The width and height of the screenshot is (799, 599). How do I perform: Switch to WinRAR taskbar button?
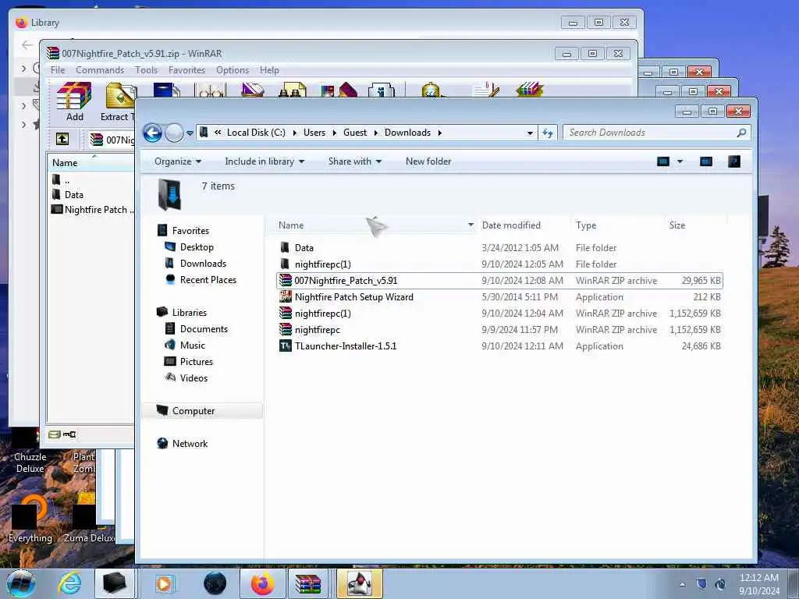(309, 583)
